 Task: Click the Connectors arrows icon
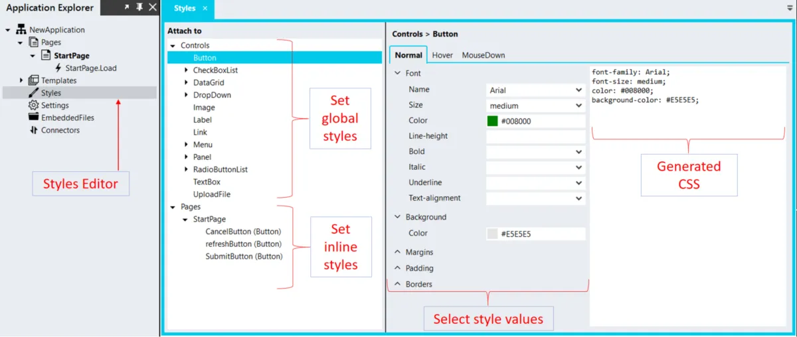[33, 131]
